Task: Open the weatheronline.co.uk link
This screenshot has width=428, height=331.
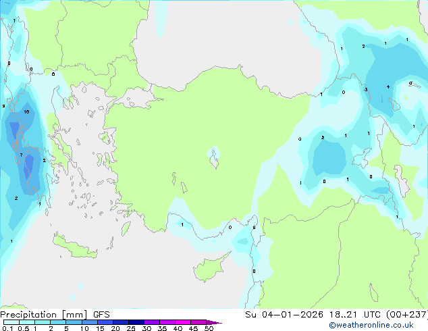Action: [x=371, y=325]
